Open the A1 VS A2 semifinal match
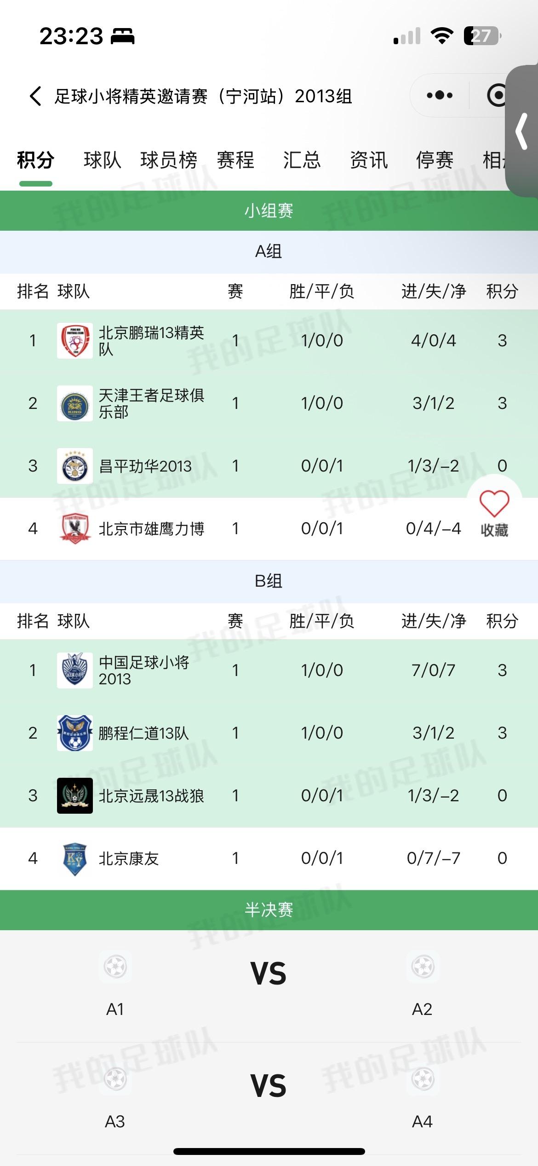Screen dimensions: 538x1166 [269, 986]
